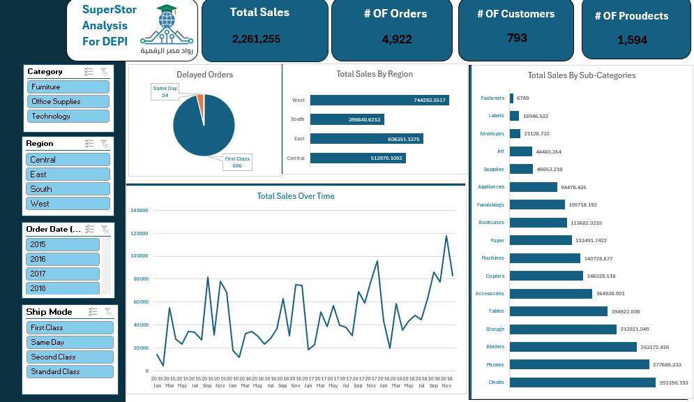The height and width of the screenshot is (402, 694).
Task: Filter by First Class ship mode
Action: tap(70, 327)
